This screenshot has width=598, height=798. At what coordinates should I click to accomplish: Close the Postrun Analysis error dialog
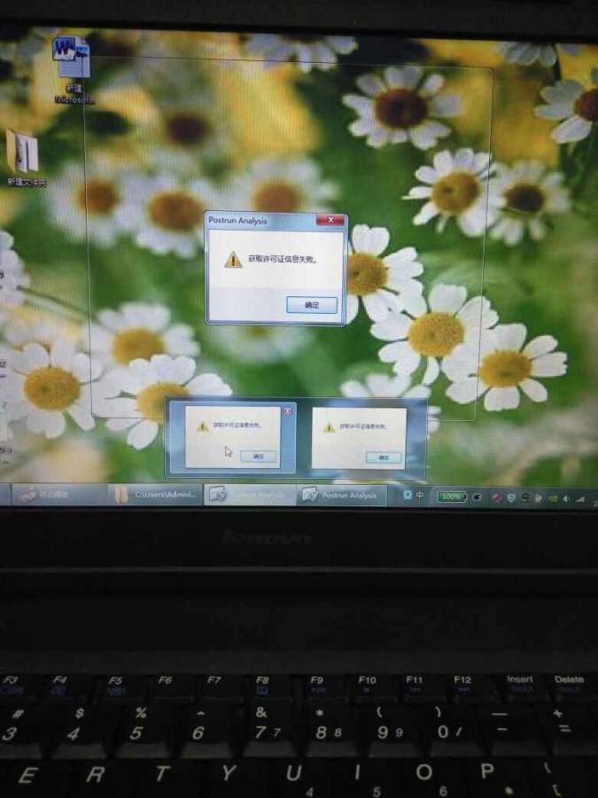[x=330, y=220]
